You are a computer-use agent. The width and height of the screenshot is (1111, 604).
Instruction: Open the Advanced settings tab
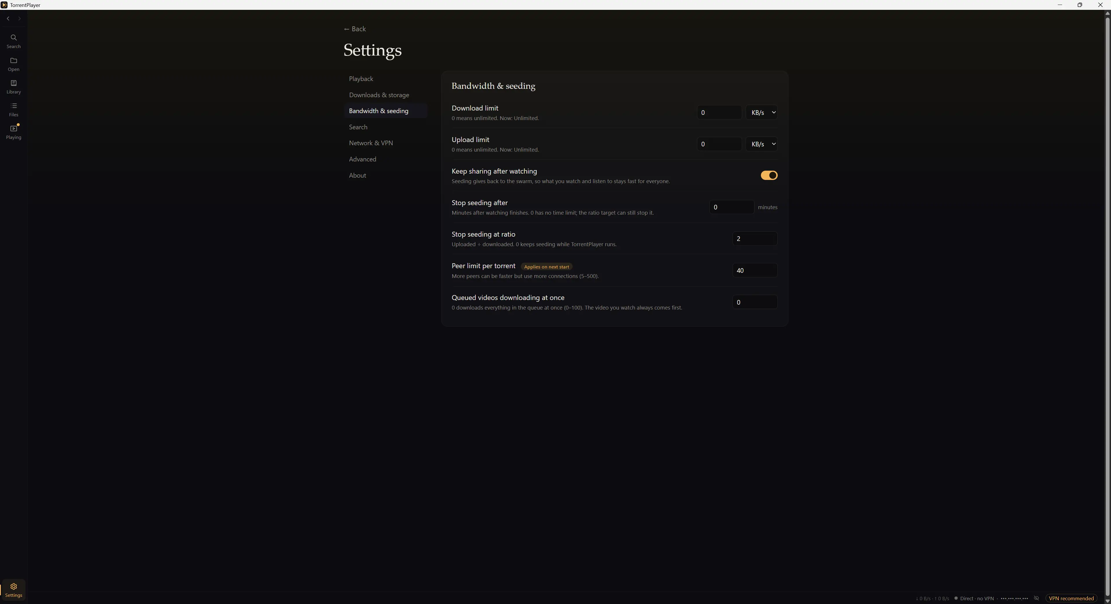pyautogui.click(x=385, y=159)
